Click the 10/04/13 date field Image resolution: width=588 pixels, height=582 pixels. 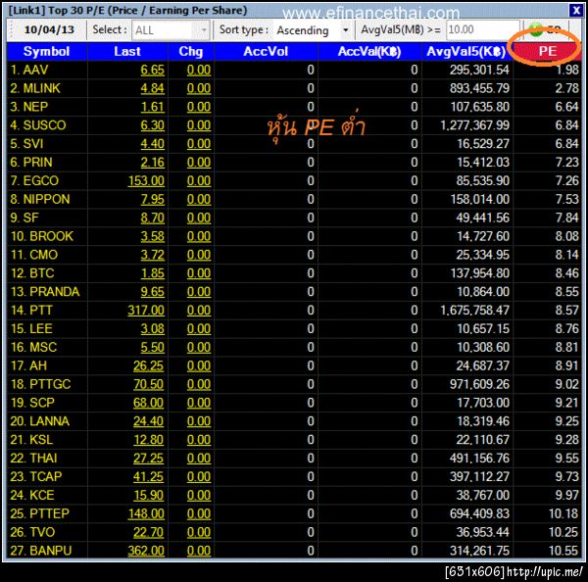[x=49, y=29]
